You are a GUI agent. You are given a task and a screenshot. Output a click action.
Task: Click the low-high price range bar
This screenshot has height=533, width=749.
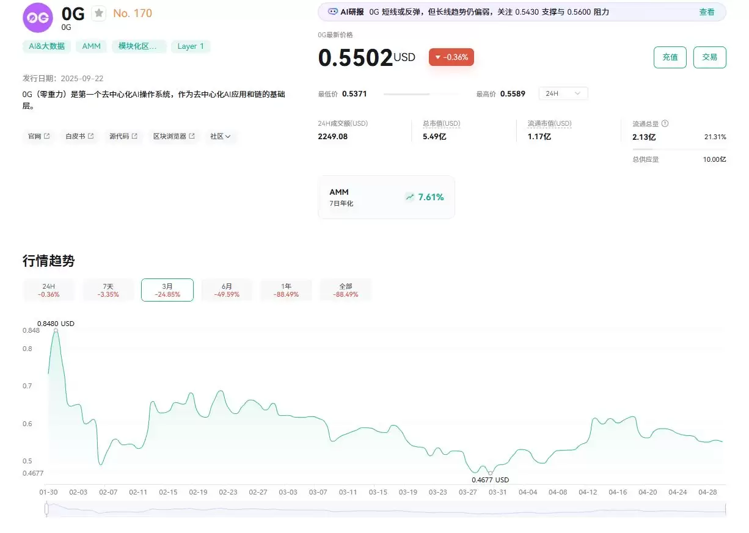[422, 94]
